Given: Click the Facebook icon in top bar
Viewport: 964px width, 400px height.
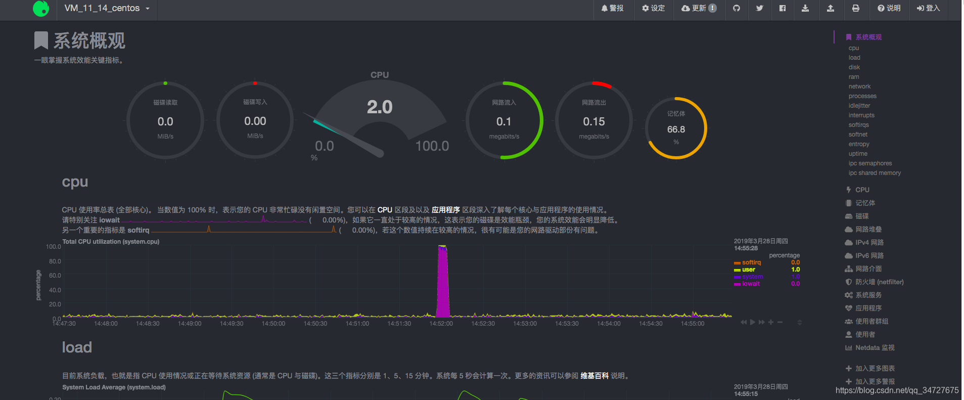Looking at the screenshot, I should click(783, 9).
